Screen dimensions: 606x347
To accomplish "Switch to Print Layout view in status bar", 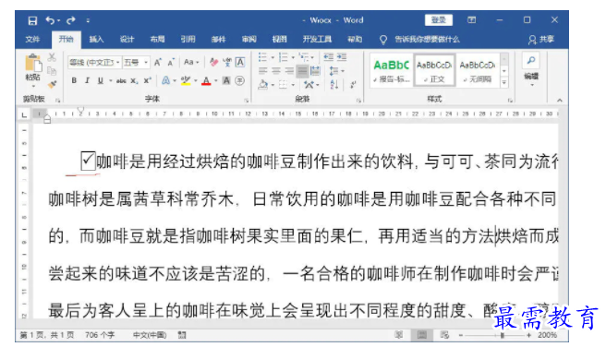I will point(421,335).
